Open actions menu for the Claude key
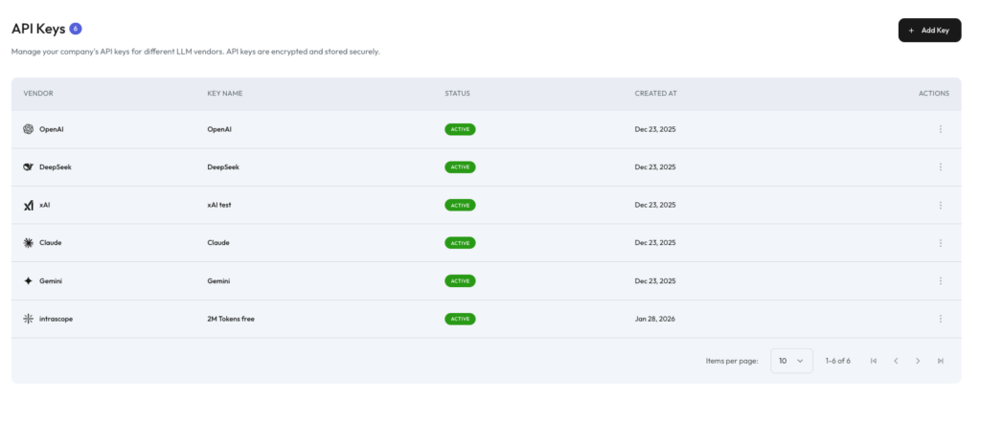Image resolution: width=981 pixels, height=444 pixels. 940,243
